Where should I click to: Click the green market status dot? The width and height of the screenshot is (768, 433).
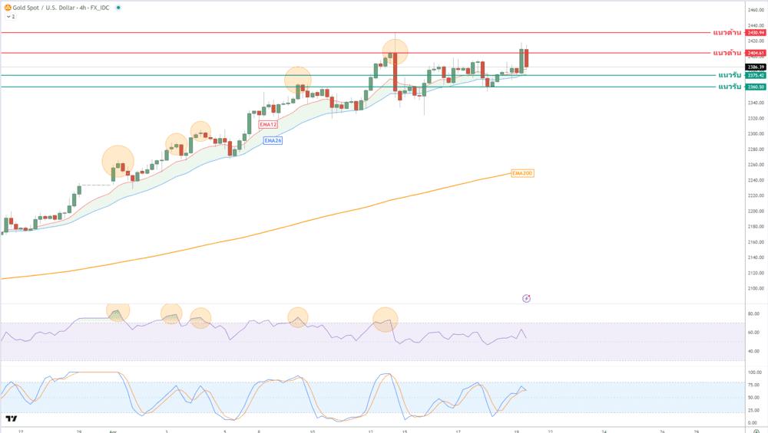point(118,8)
